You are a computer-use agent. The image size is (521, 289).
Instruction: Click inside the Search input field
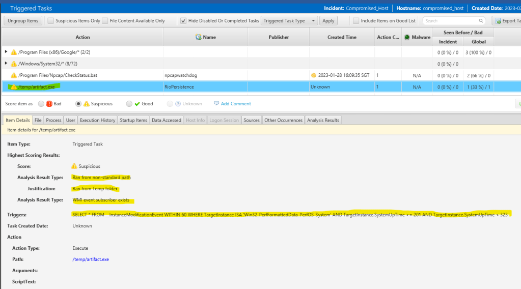pos(451,21)
